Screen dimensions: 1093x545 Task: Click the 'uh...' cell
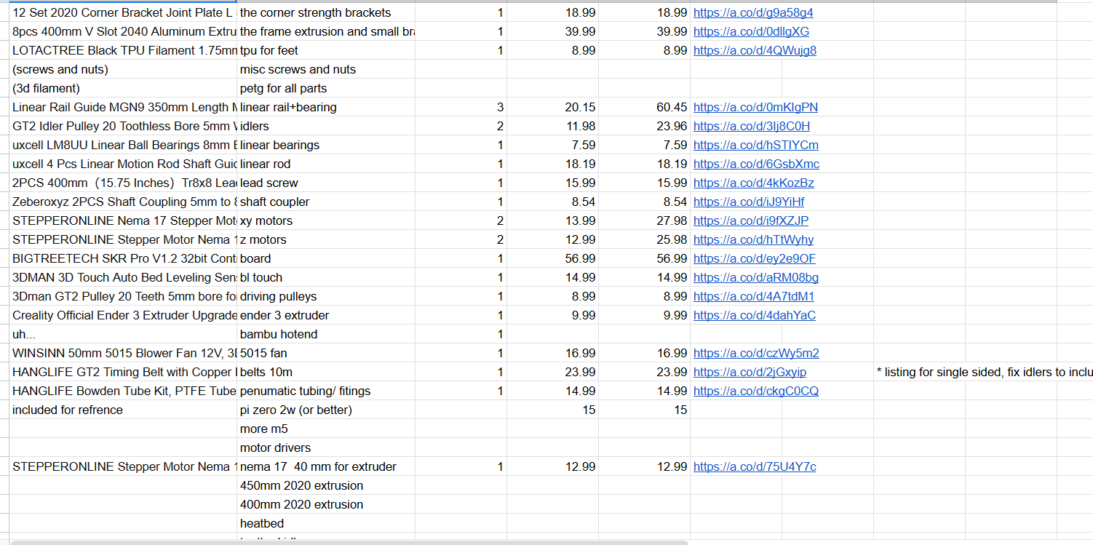click(x=122, y=334)
